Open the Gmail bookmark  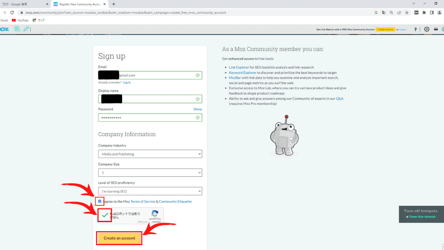click(4, 20)
